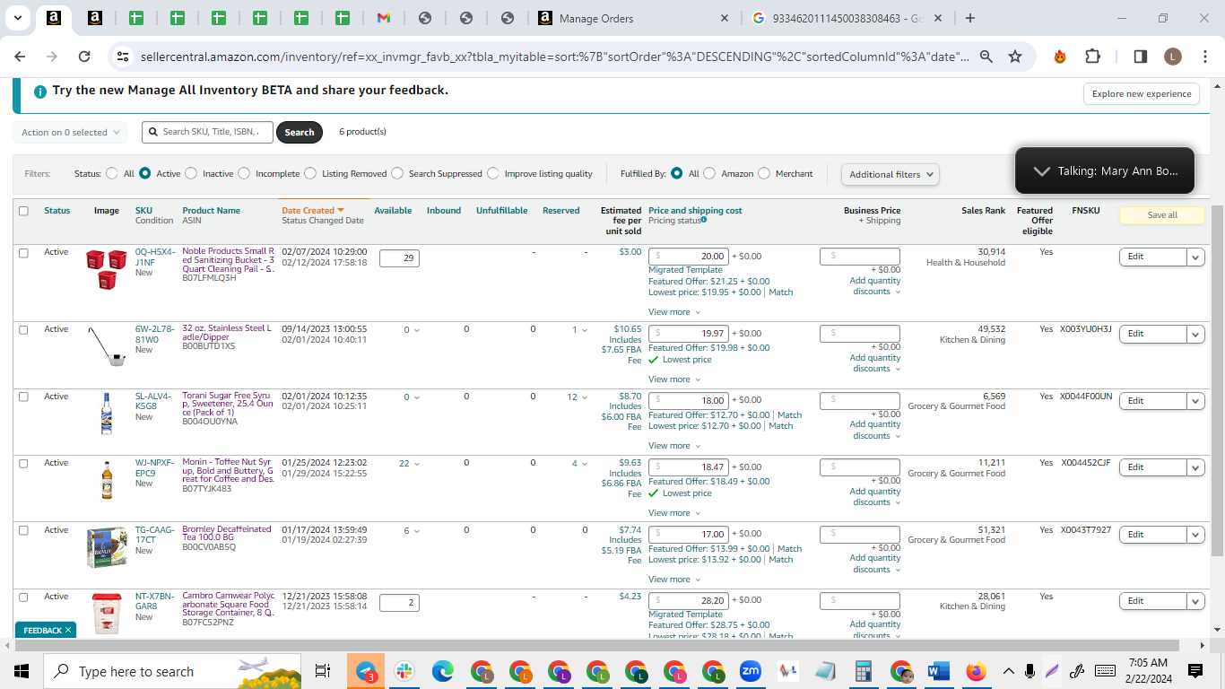Open the Telegram taskbar icon

[x=366, y=671]
